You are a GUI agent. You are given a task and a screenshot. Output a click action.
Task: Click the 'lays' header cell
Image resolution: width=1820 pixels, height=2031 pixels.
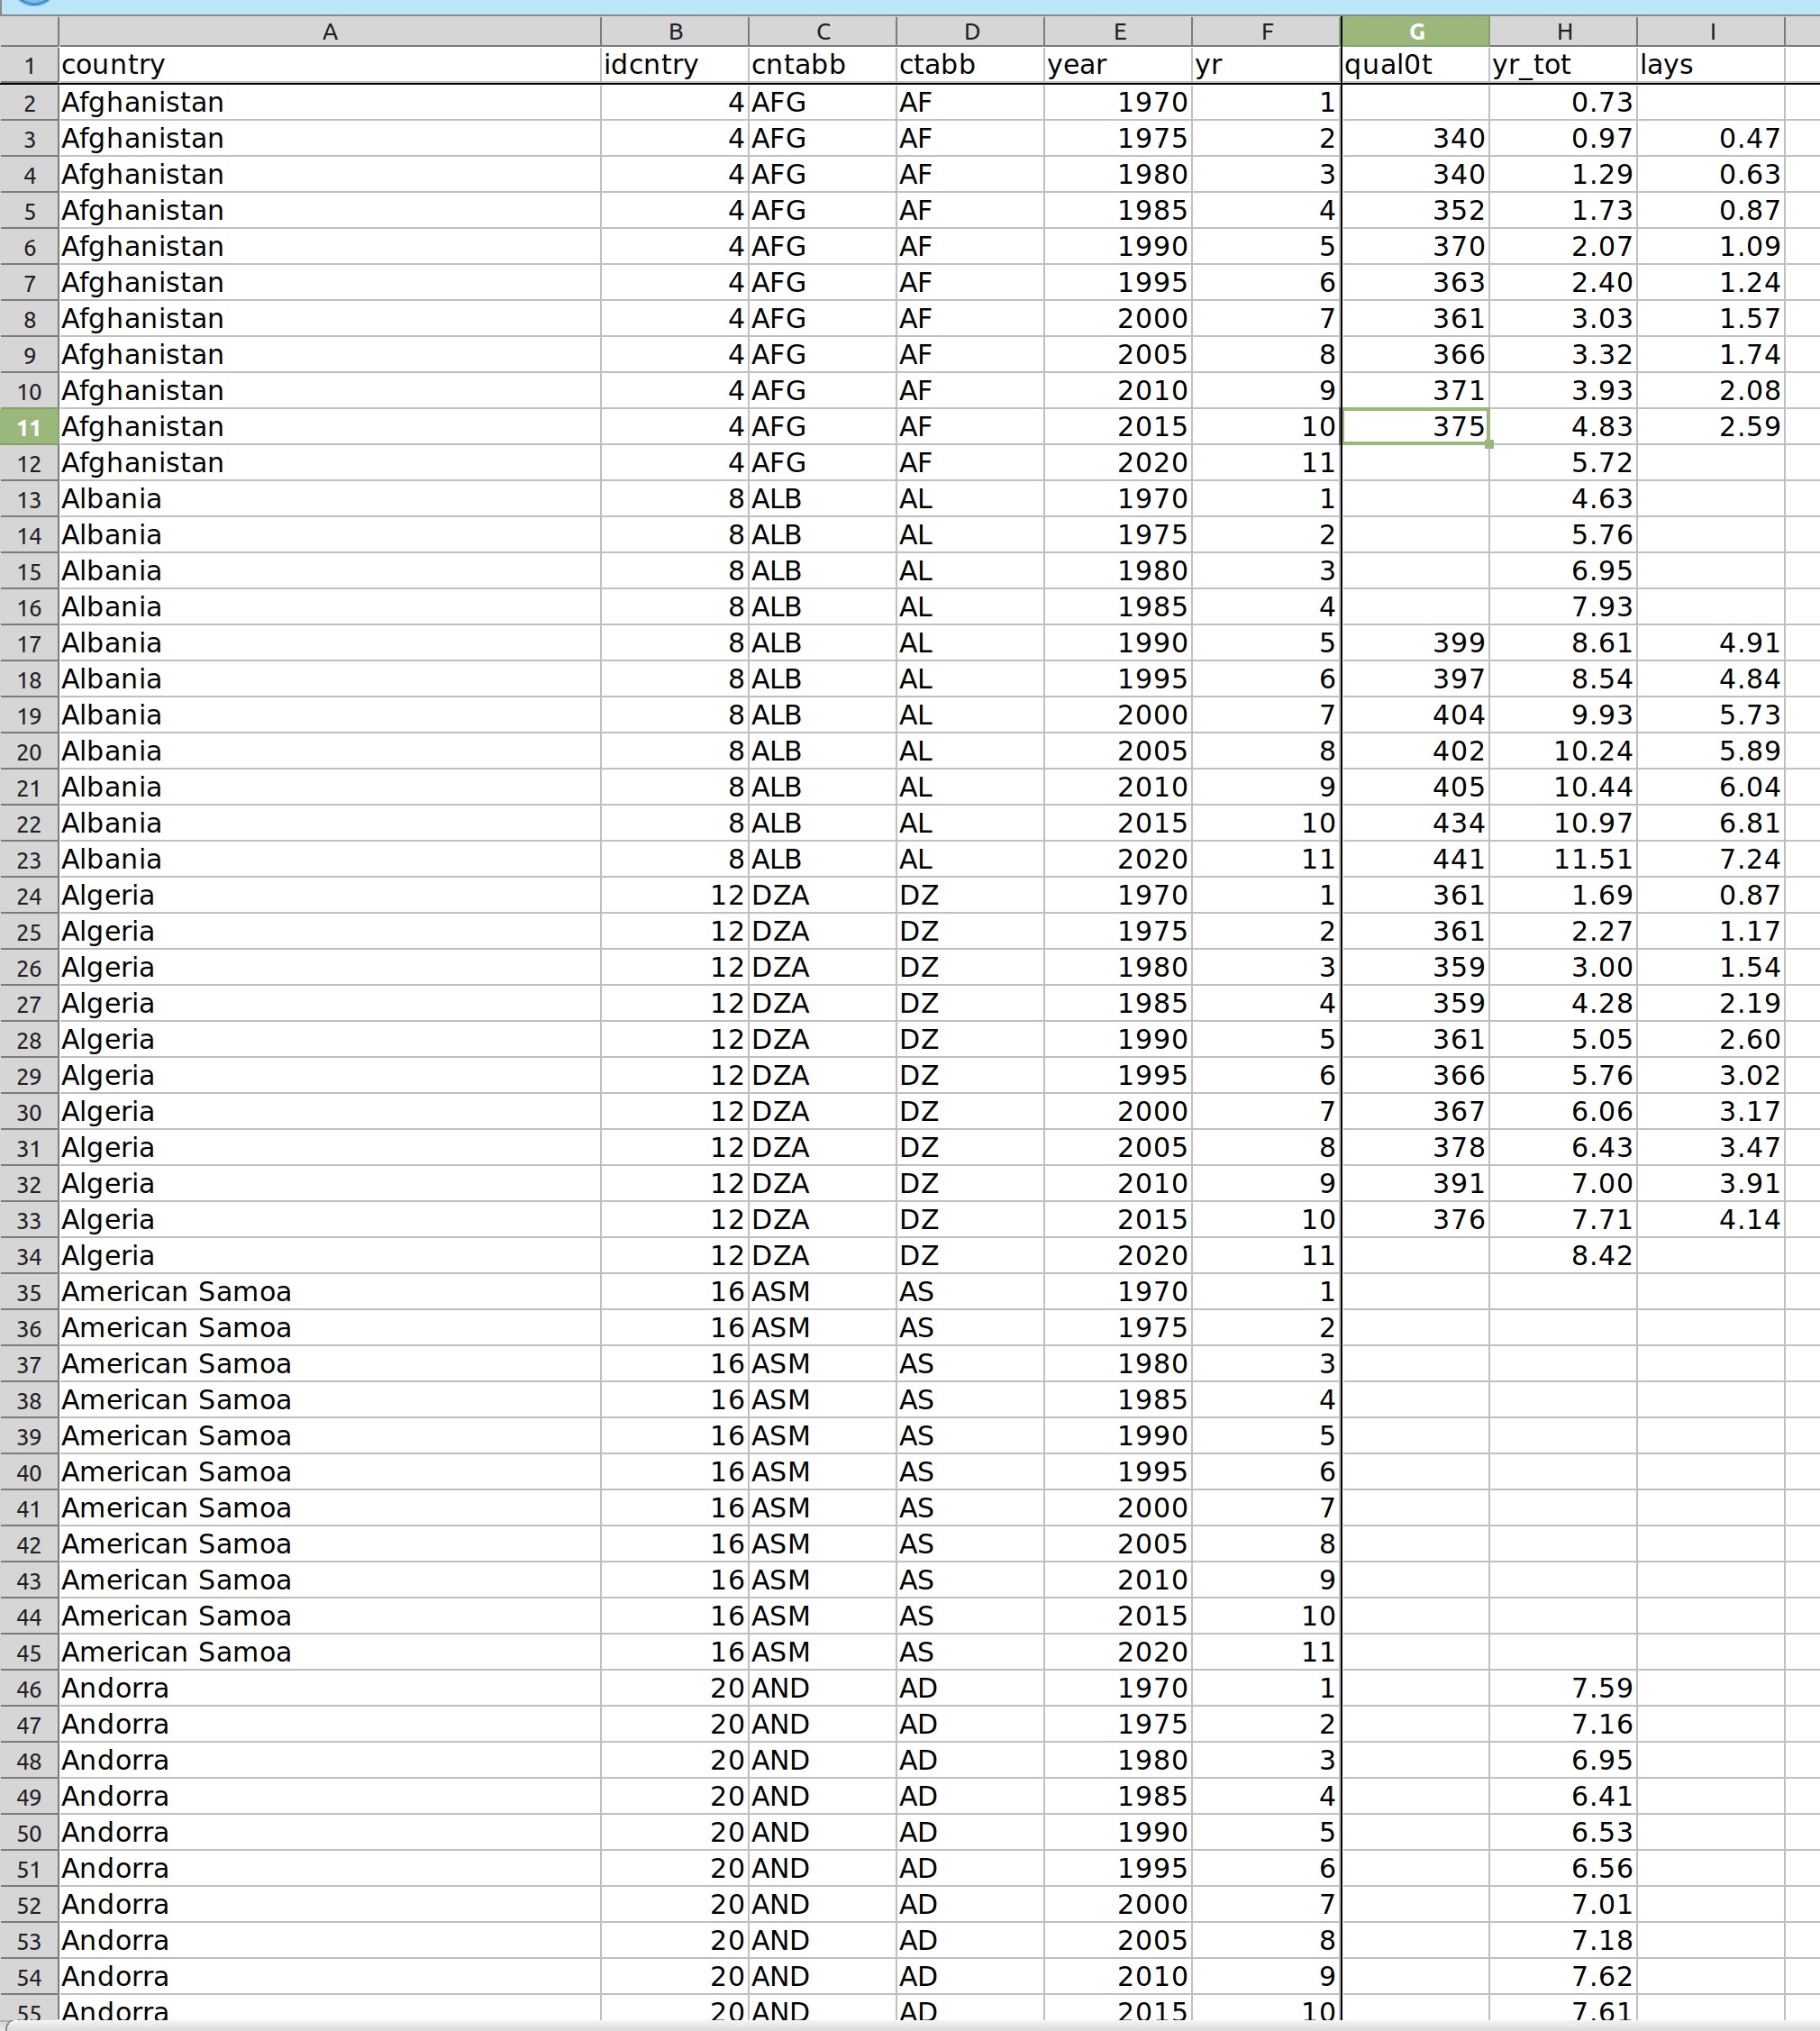[1711, 65]
